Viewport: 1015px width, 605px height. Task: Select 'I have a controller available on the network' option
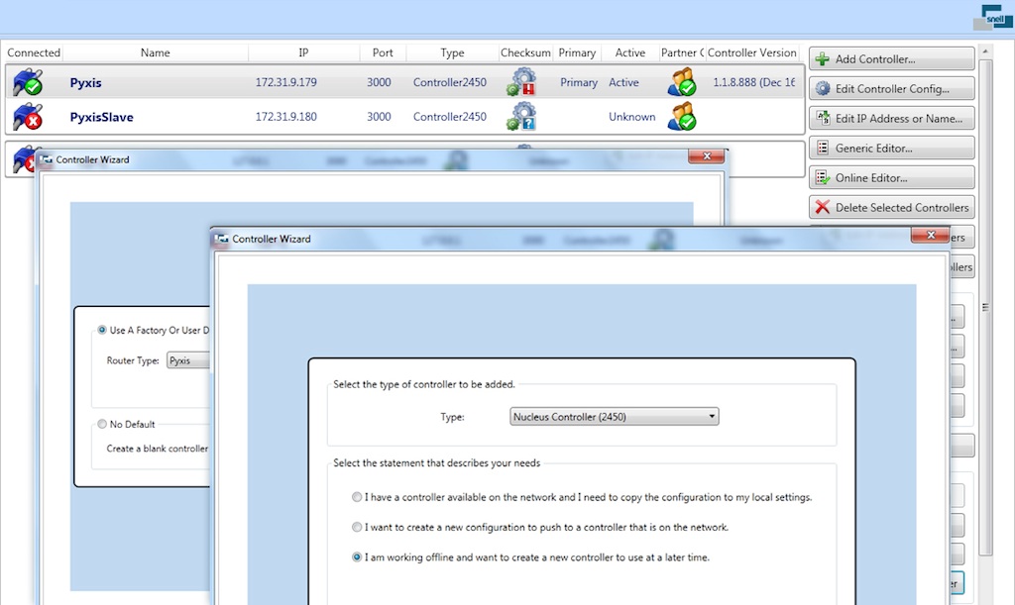[357, 497]
